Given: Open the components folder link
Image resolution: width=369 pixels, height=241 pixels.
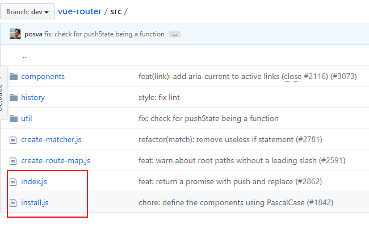Looking at the screenshot, I should point(43,76).
